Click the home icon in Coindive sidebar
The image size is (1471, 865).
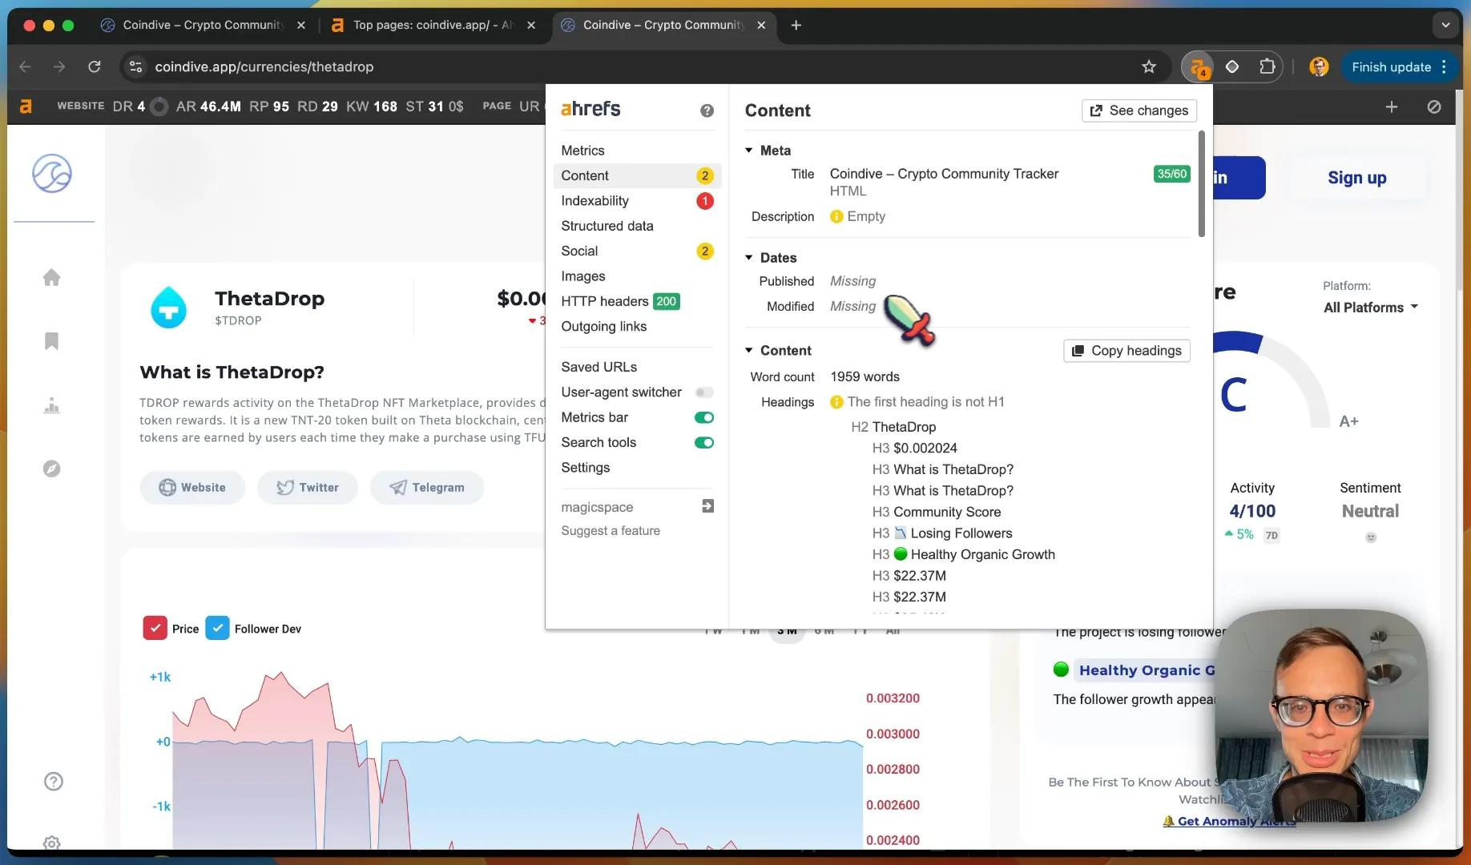click(51, 277)
